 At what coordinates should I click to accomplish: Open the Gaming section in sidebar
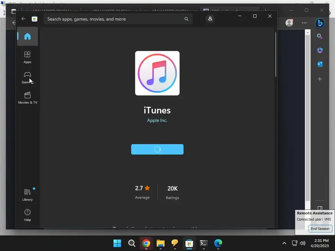[27, 78]
